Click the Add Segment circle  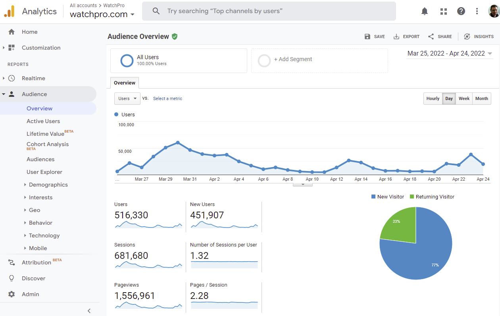(264, 60)
